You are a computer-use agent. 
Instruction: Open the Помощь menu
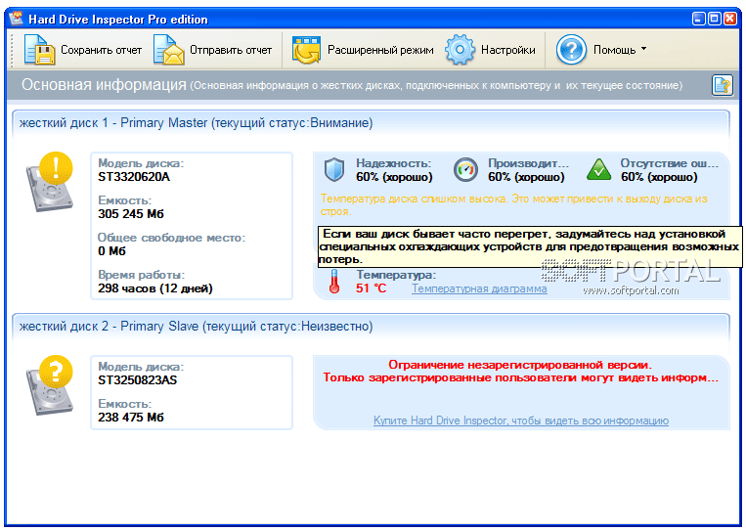[615, 50]
